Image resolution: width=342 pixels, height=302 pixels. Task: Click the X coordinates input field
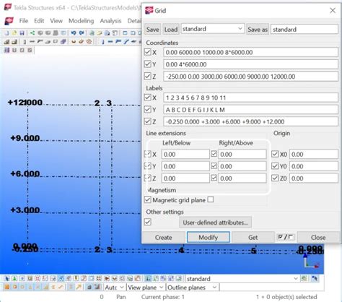250,52
